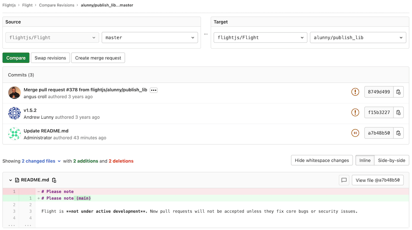Switch to Side-by-side diff view

391,160
